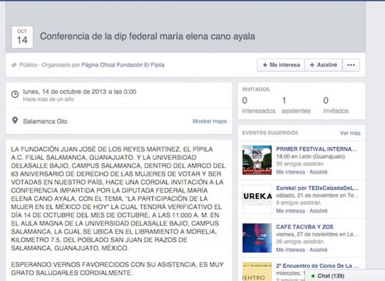Show the map with Mostrar mapa
This screenshot has height=281, width=385.
click(209, 121)
